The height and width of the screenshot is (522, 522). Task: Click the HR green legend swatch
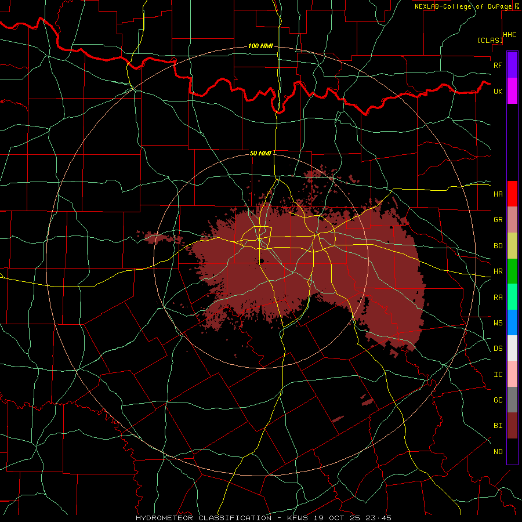tap(512, 271)
